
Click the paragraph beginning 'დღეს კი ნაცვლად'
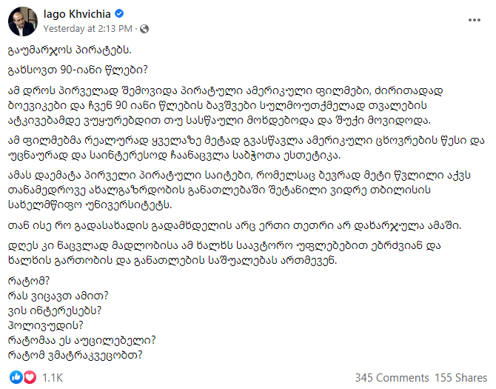click(224, 253)
